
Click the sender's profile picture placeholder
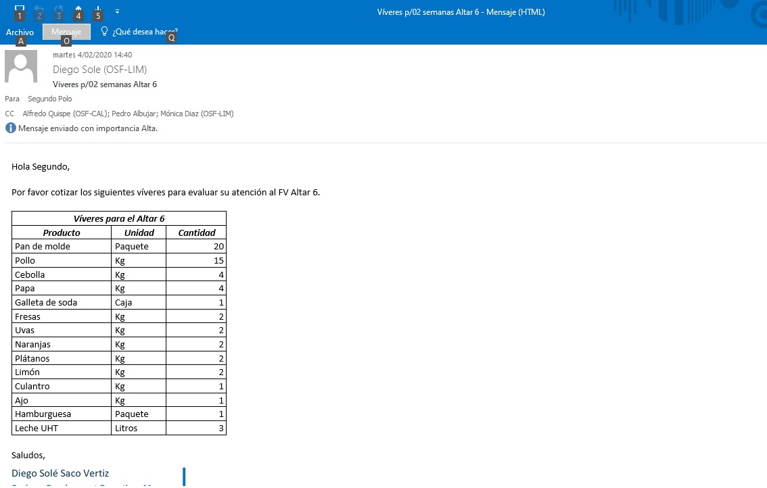click(x=21, y=66)
